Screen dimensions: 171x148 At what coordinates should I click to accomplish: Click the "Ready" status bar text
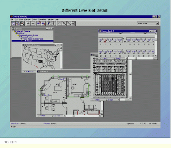pyautogui.click(x=13, y=127)
